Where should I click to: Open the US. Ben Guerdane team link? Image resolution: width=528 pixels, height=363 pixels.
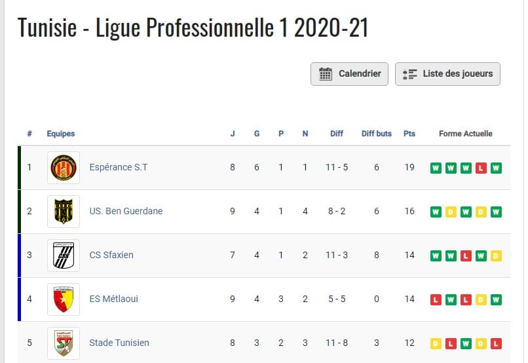[126, 211]
